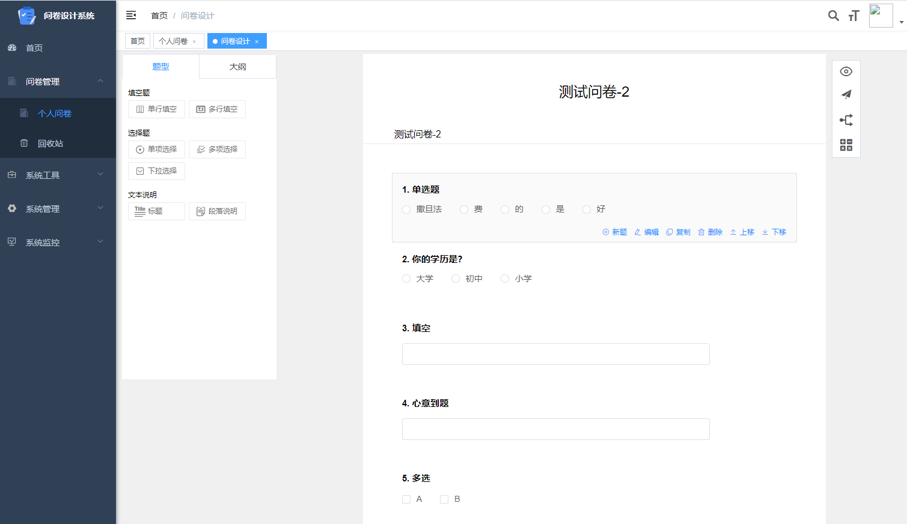Select question 2 title 你的学历是?
This screenshot has height=524, width=907.
coord(432,259)
